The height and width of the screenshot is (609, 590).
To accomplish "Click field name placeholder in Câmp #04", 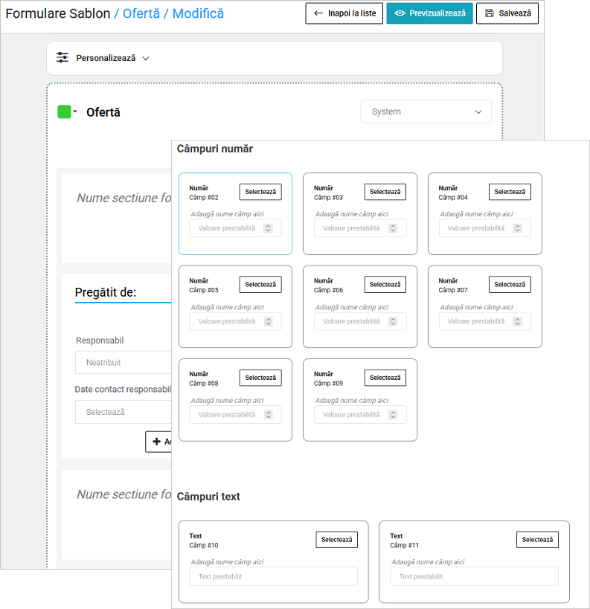I will pos(476,214).
